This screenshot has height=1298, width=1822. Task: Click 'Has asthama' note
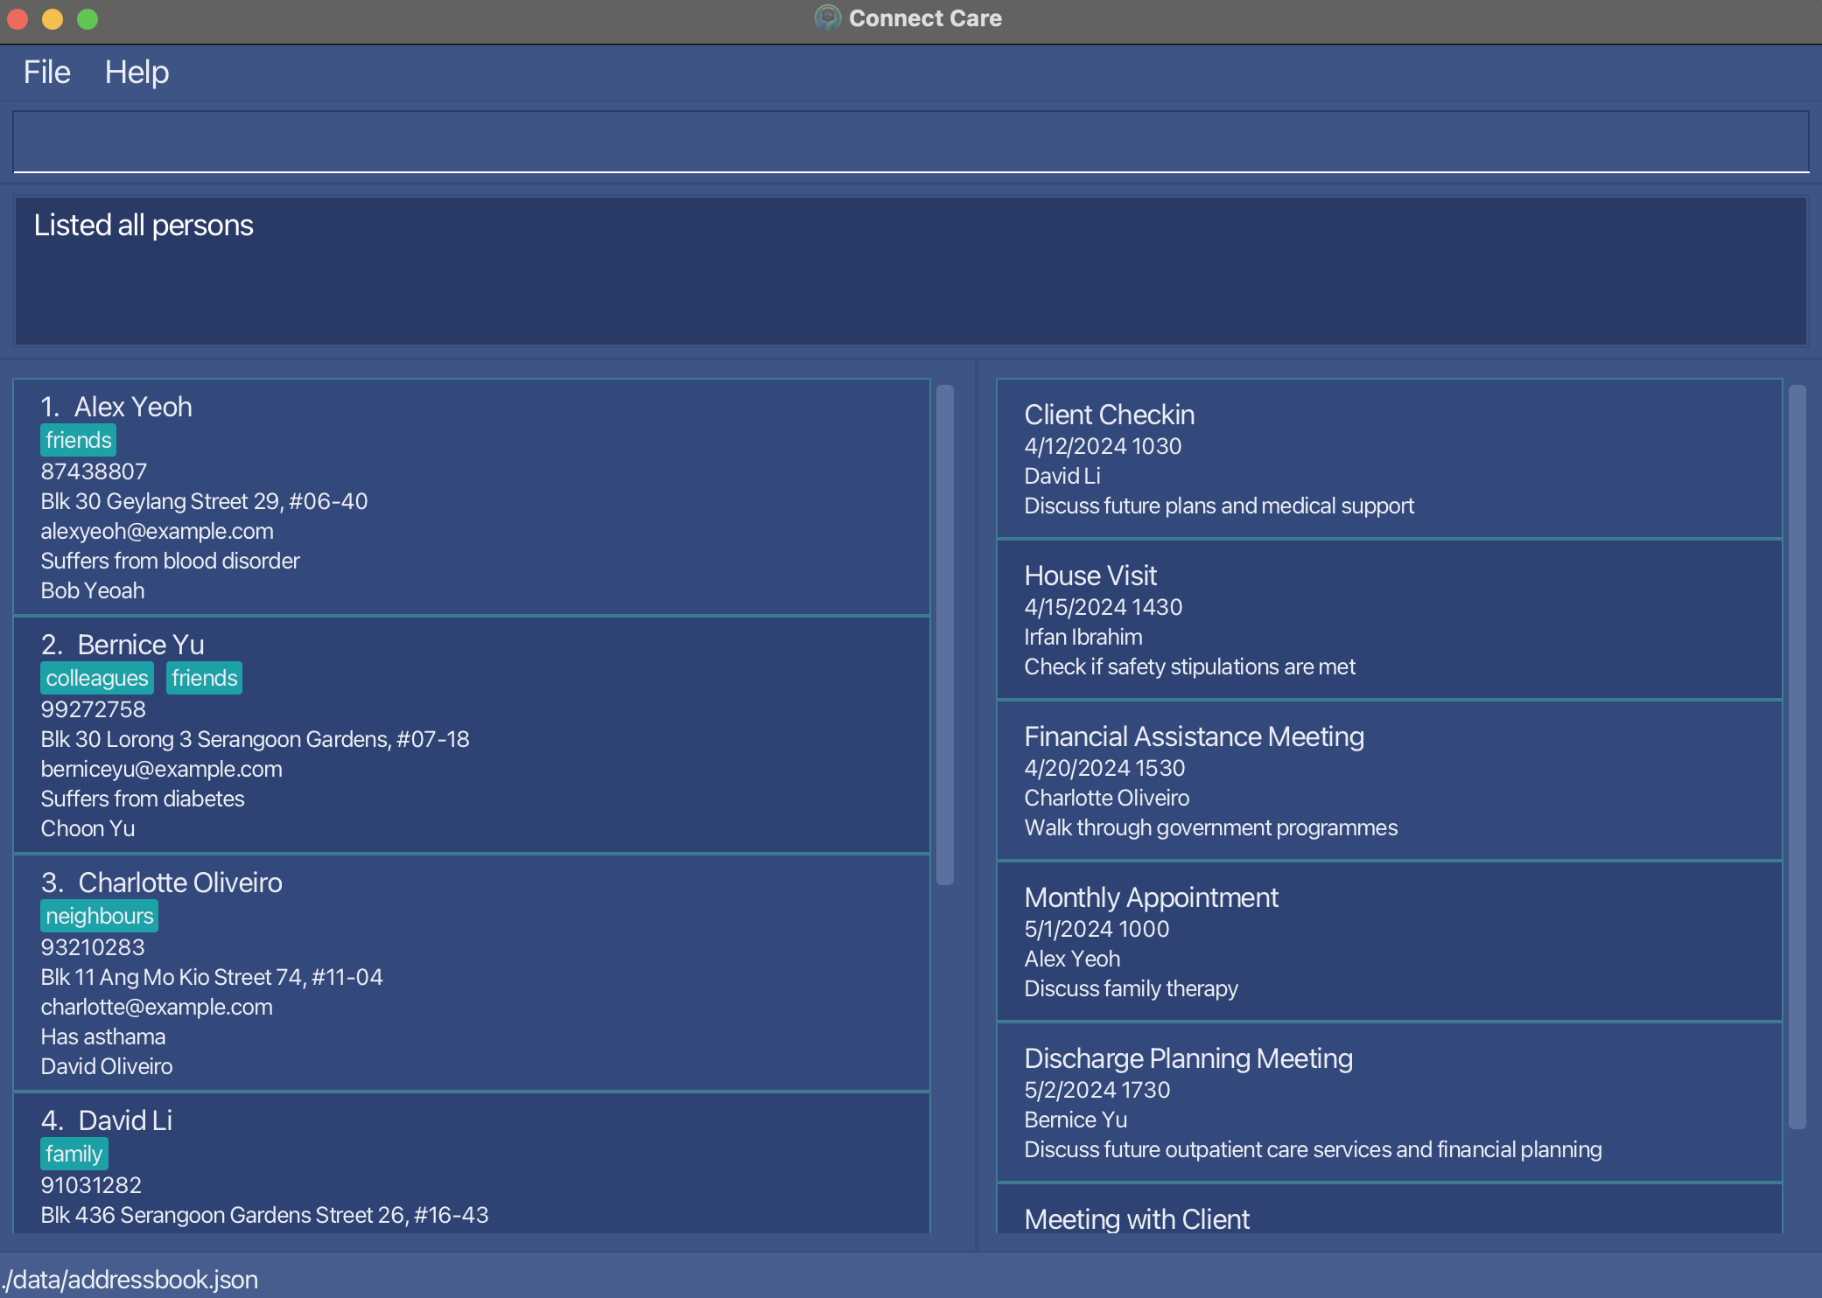103,1037
